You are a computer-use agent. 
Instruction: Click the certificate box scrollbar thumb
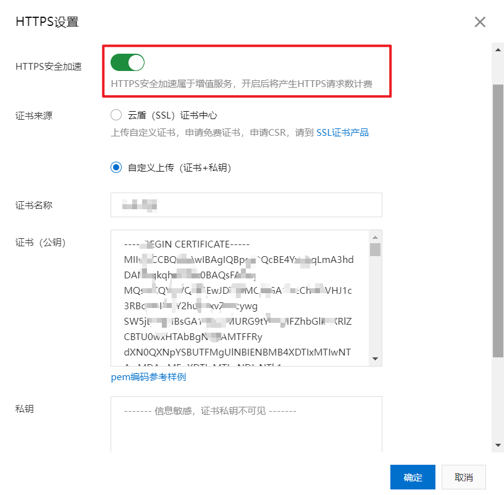coord(375,249)
